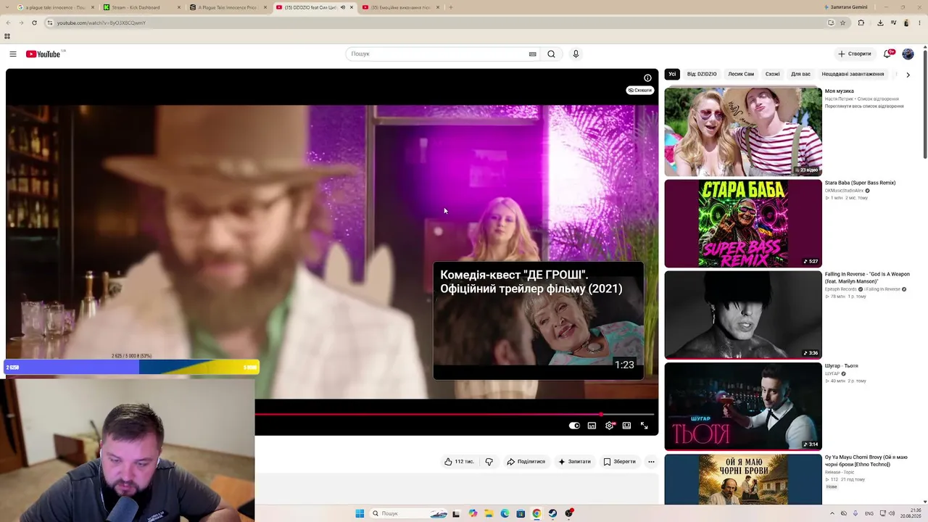Like the video (112 тис.)
Image resolution: width=928 pixels, height=522 pixels.
(x=460, y=462)
